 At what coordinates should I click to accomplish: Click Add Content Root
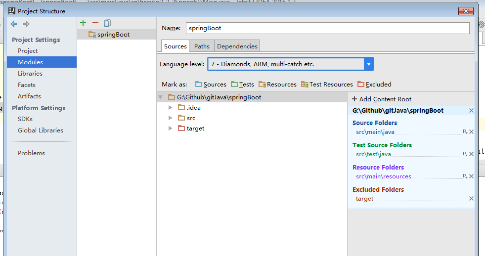(382, 99)
